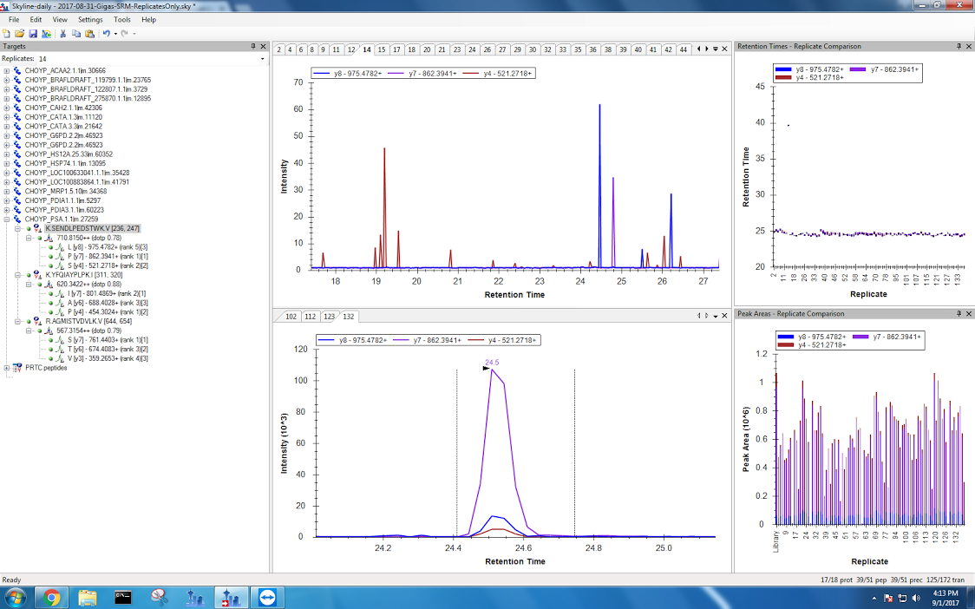Expand the PRTC peptides list node
This screenshot has width=975, height=609.
[7, 367]
